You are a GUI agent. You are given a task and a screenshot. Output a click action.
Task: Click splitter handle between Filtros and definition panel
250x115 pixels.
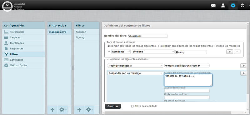[x=100, y=68]
